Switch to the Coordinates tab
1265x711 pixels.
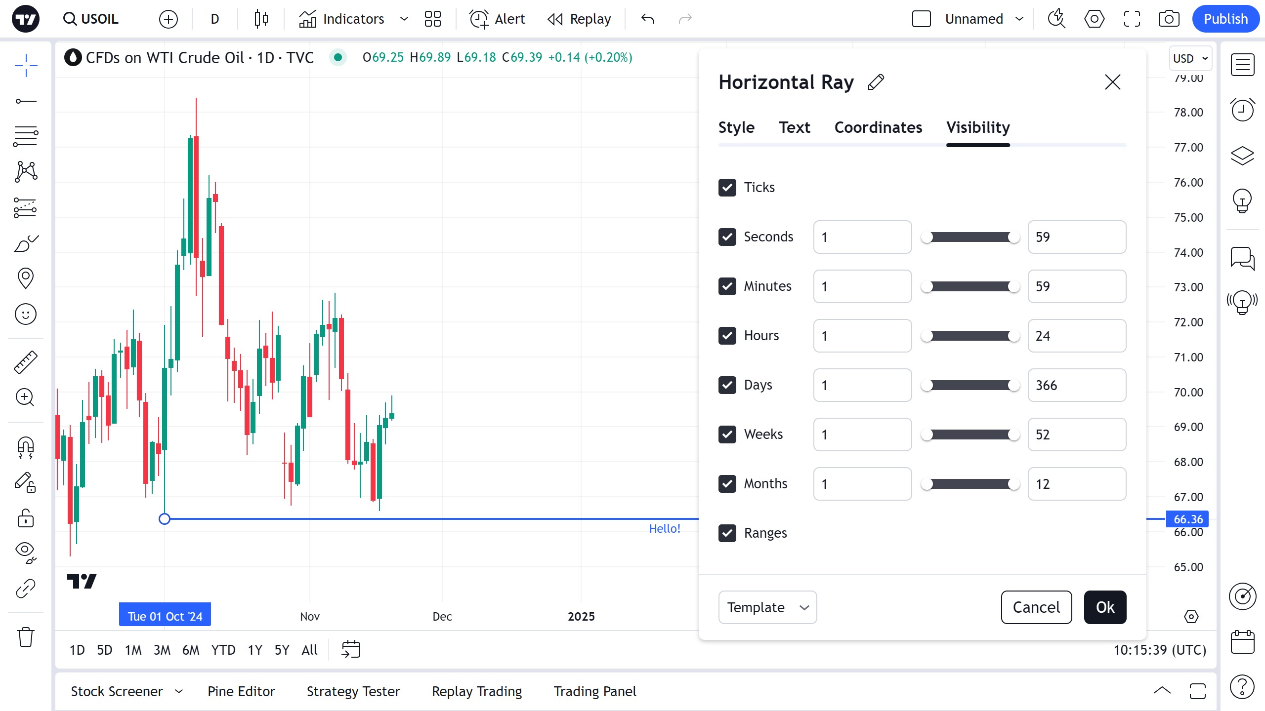[x=878, y=127]
